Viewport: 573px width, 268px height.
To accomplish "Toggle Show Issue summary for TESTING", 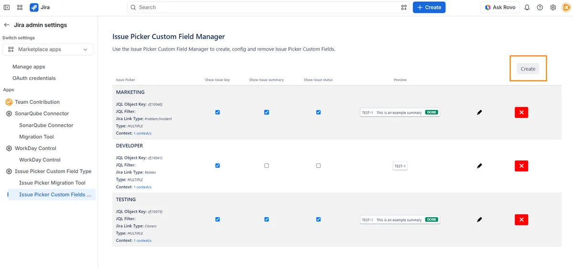I will tap(266, 219).
